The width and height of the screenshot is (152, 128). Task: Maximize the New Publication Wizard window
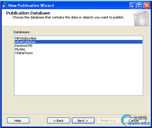click(x=140, y=5)
